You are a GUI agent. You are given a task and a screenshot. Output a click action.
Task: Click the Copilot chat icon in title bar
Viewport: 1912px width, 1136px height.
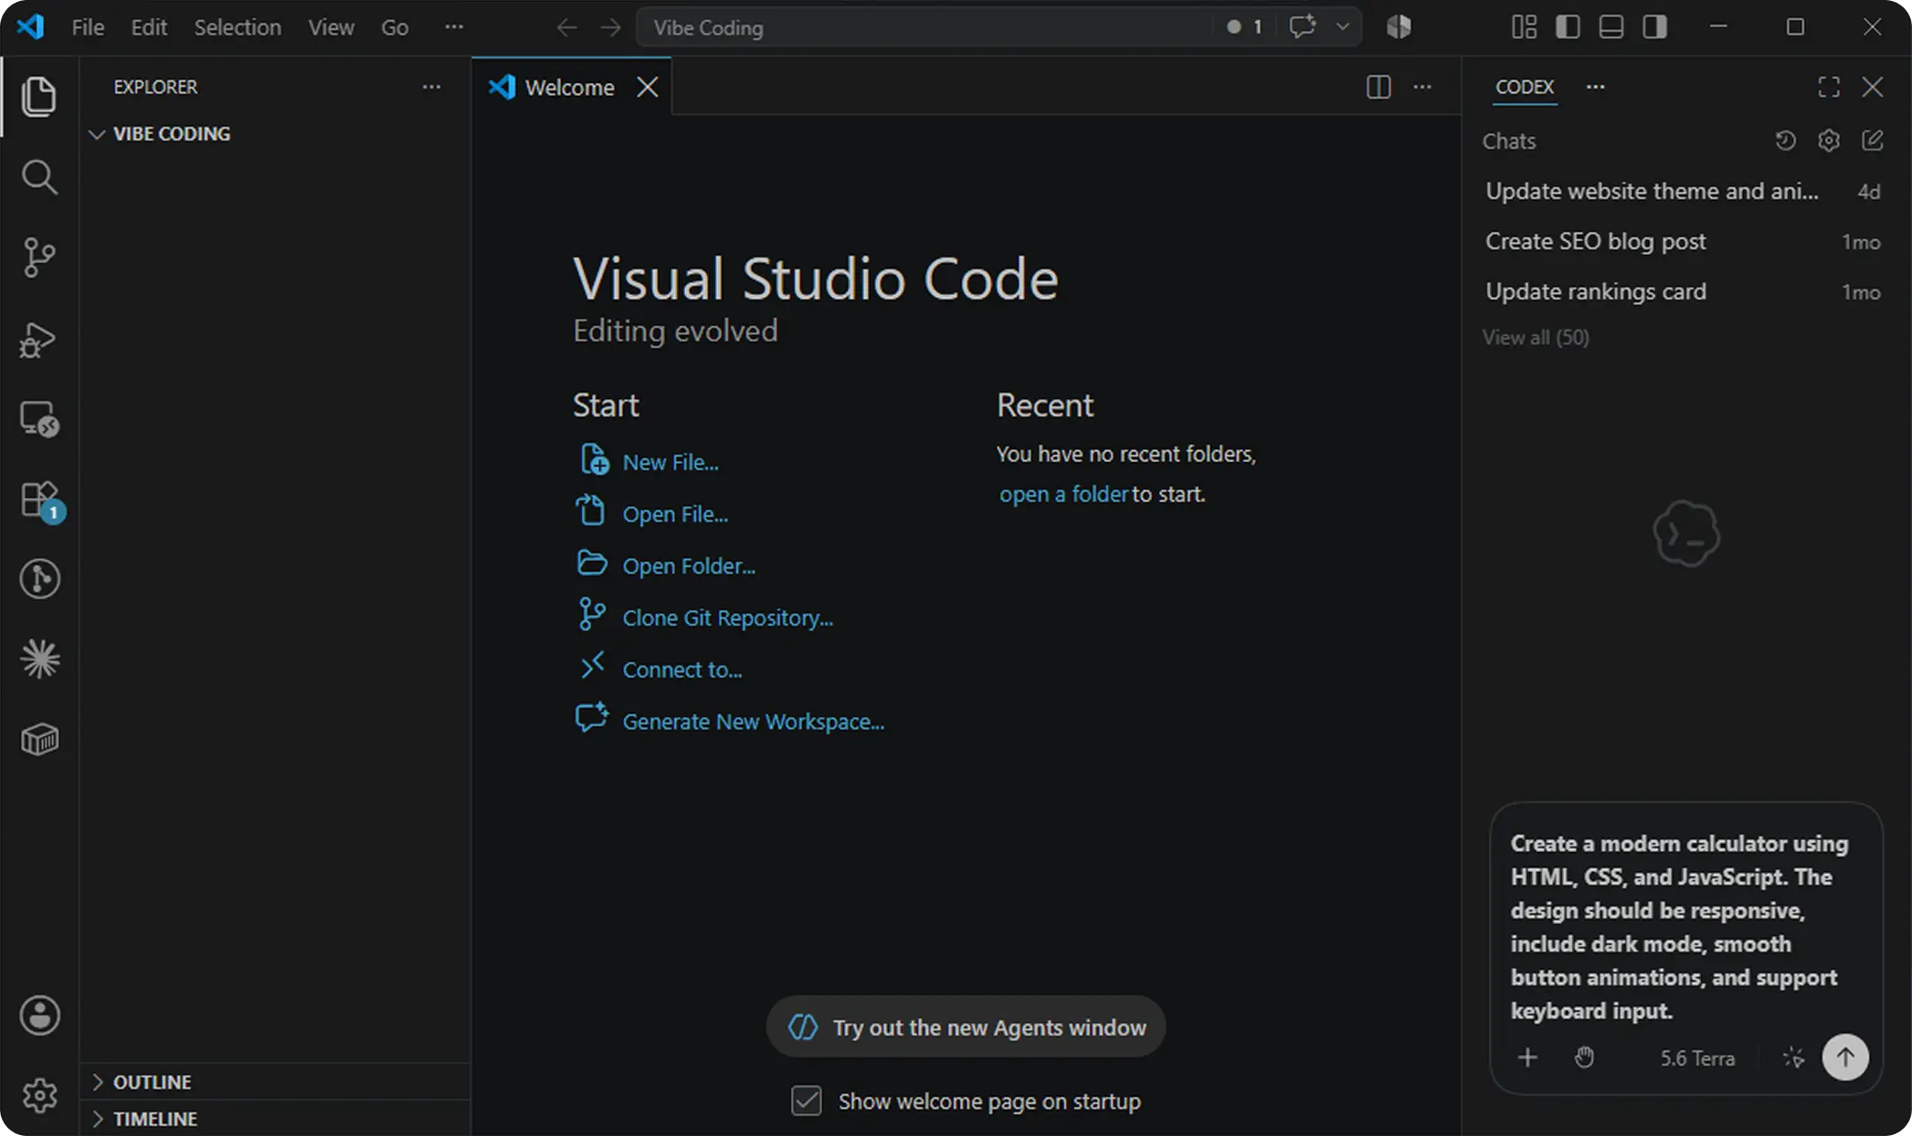pyautogui.click(x=1302, y=26)
